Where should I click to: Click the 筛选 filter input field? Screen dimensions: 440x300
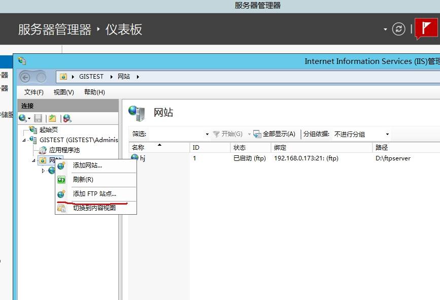click(177, 134)
